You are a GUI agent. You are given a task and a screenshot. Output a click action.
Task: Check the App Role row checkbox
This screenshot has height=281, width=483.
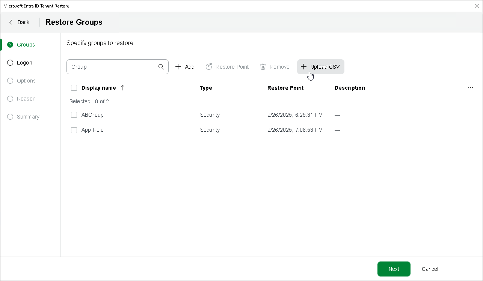[74, 130]
